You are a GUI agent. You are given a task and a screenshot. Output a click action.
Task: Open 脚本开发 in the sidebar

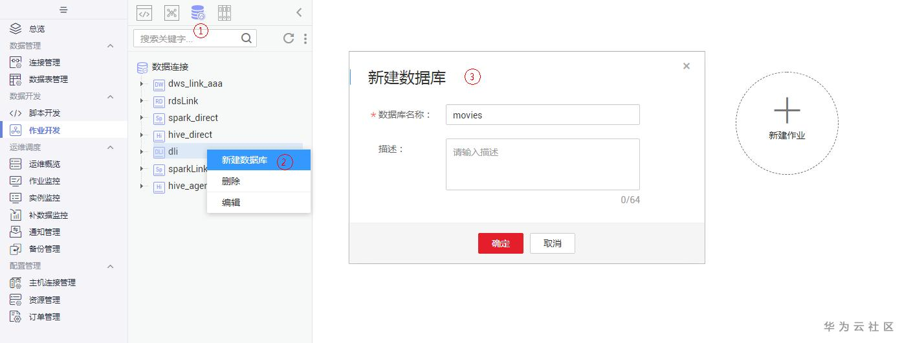click(45, 113)
